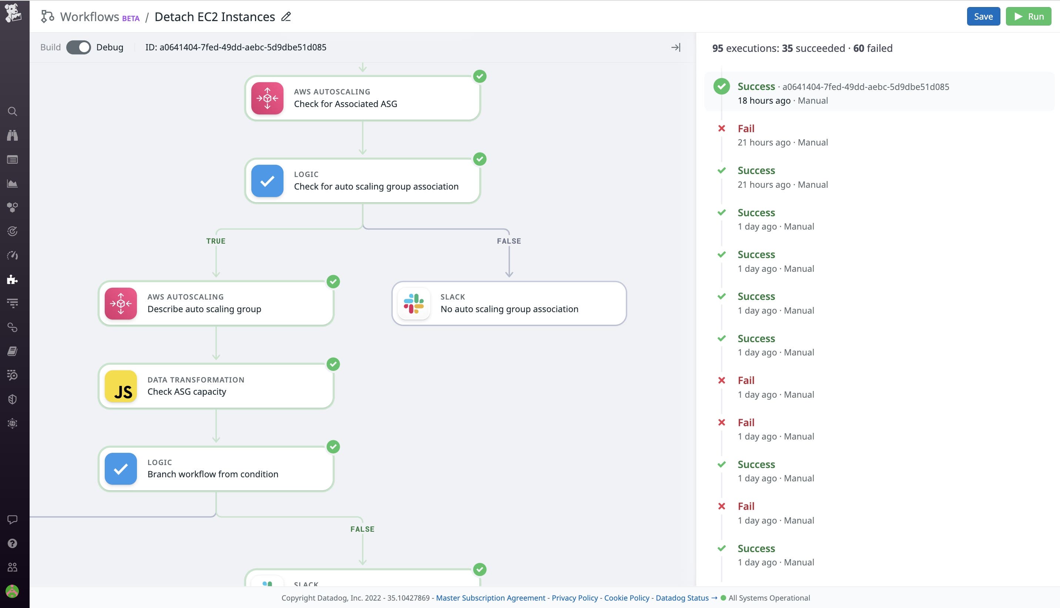This screenshot has height=608, width=1060.
Task: Open the Notebooks book icon in sidebar
Action: 13,351
